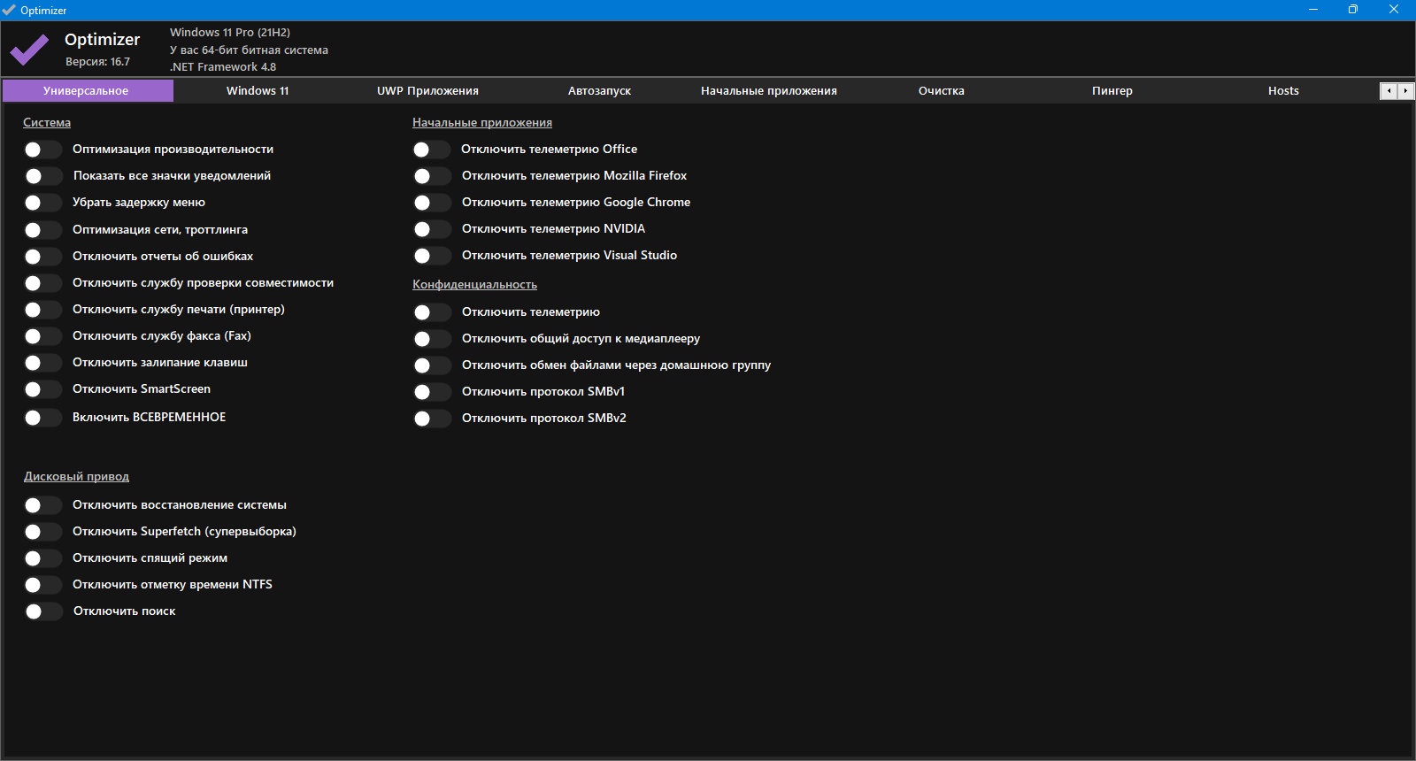This screenshot has width=1416, height=761.
Task: Open the UWP Приложения tab
Action: (x=427, y=90)
